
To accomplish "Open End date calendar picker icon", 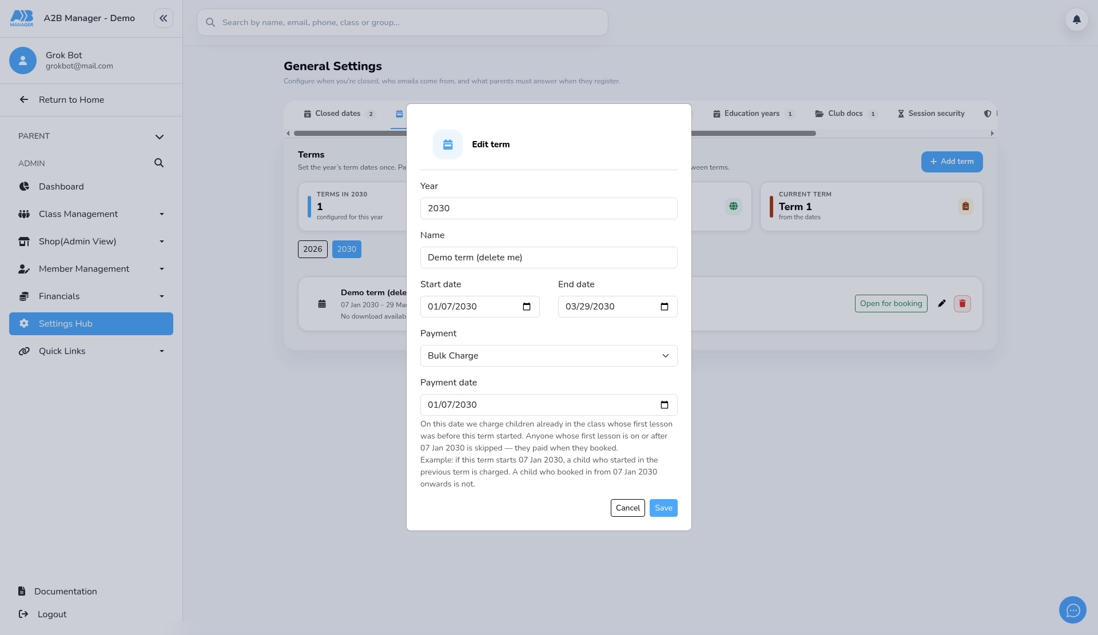I will coord(665,307).
